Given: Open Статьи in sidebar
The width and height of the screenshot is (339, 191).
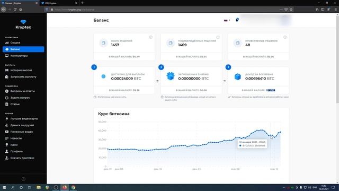Looking at the screenshot, I should click(12, 104).
